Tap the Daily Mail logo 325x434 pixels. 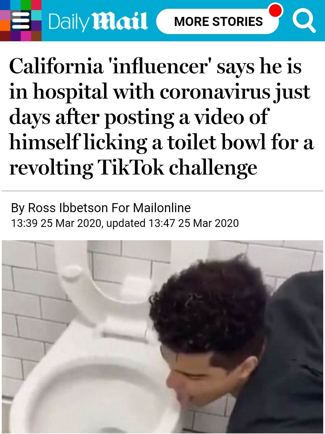coord(98,22)
